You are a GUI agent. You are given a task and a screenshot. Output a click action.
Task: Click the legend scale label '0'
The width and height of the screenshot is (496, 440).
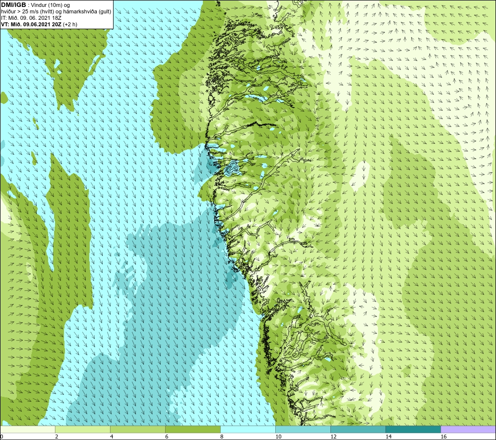tap(1, 437)
